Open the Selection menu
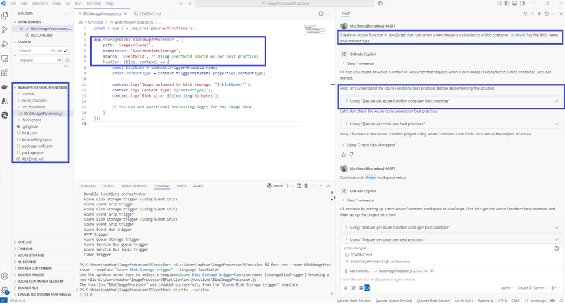 coord(40,3)
